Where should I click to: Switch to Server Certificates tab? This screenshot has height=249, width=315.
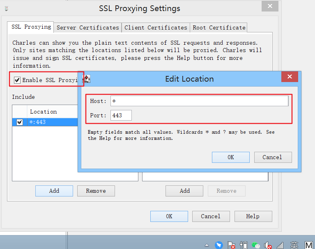(x=88, y=27)
